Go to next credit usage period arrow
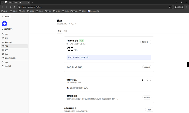The height and width of the screenshot is (113, 189). [151, 80]
